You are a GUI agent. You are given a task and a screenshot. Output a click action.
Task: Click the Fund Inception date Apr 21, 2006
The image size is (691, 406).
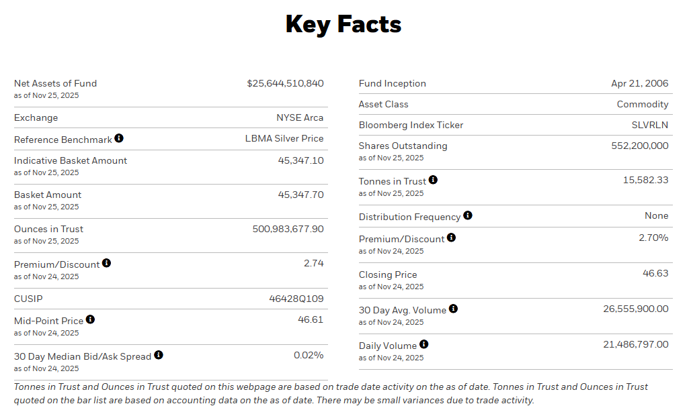tap(639, 83)
